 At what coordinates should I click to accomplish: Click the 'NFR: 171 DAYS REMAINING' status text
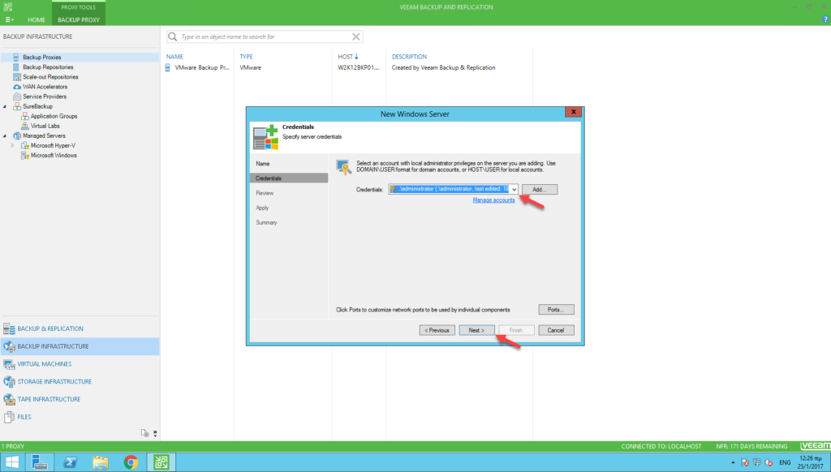751,447
